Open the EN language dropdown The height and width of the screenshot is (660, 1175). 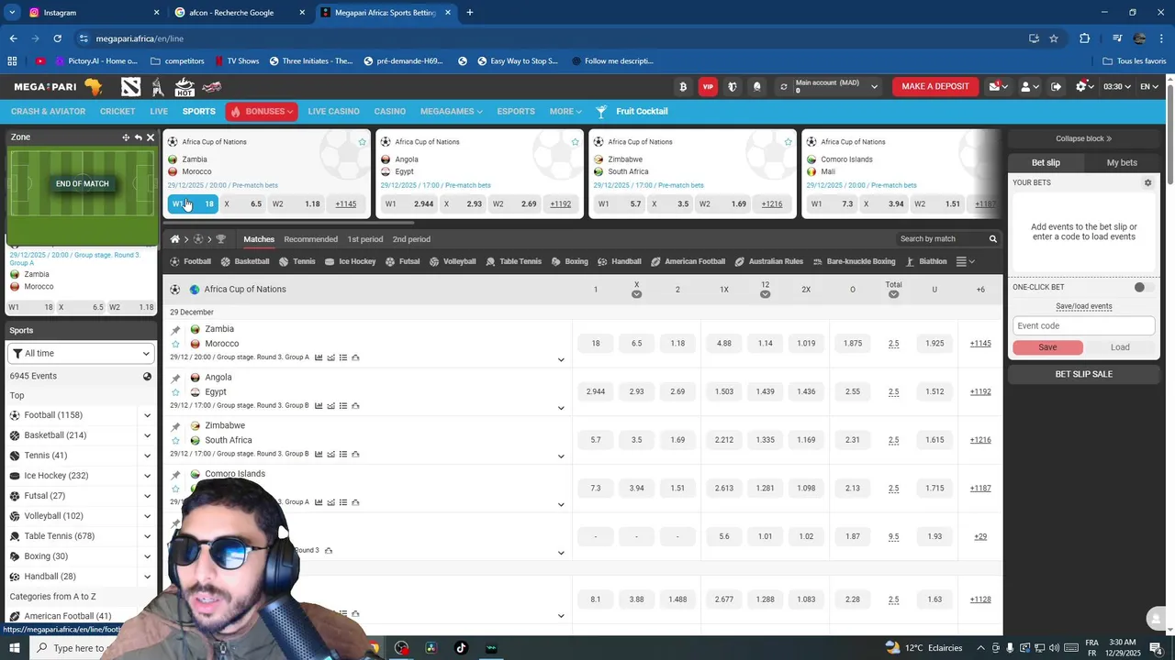coord(1149,86)
